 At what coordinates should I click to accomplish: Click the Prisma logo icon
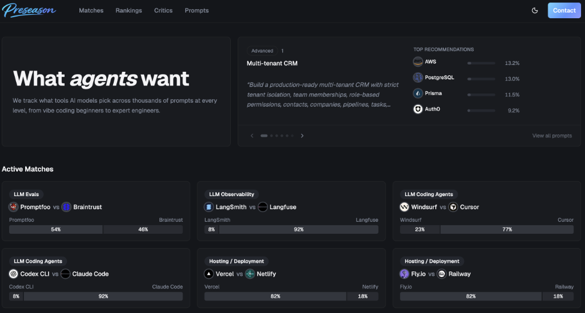pyautogui.click(x=418, y=94)
